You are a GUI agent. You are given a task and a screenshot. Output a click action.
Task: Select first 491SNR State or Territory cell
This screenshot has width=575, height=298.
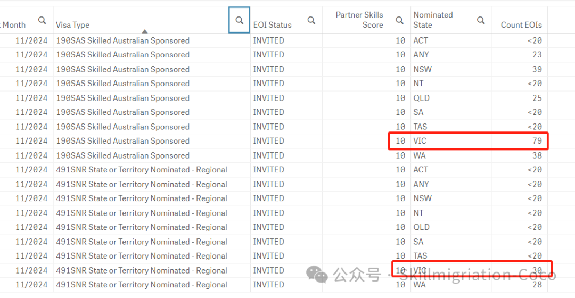pyautogui.click(x=142, y=170)
